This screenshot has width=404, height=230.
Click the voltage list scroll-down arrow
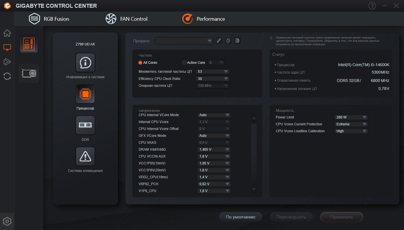tap(254, 189)
